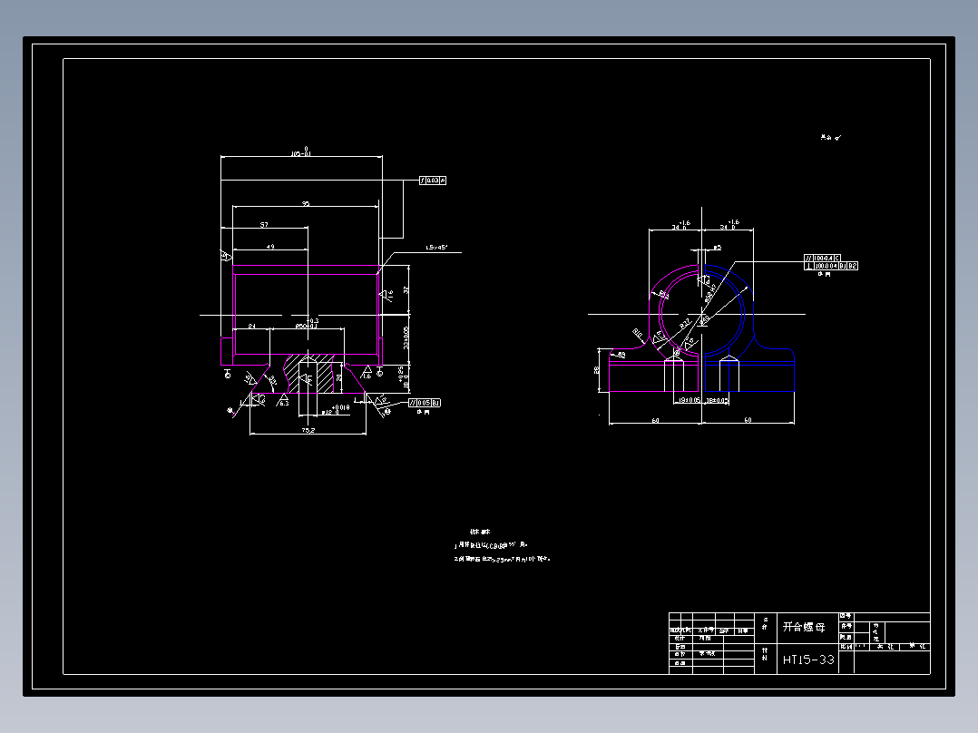Select the 33±0.05 vertical dimension
Viewport: 978px width, 733px height.
point(406,337)
